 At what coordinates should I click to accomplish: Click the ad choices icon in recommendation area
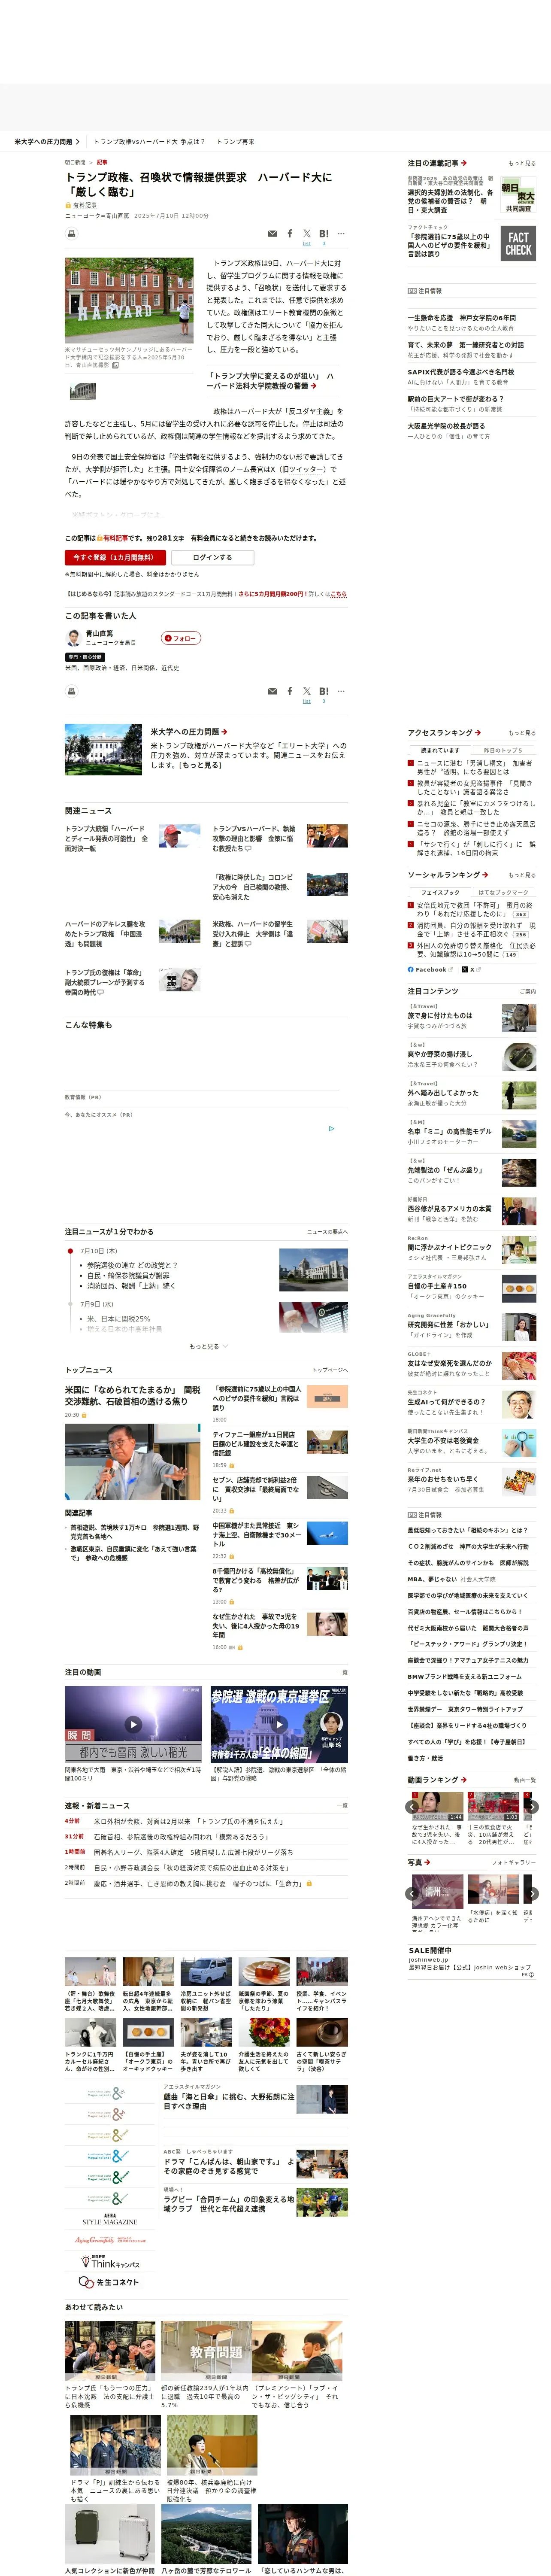332,1129
